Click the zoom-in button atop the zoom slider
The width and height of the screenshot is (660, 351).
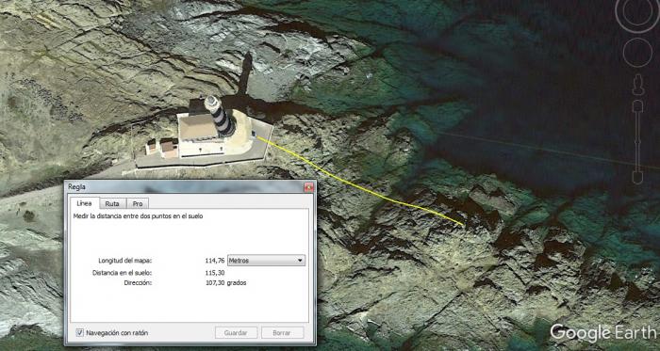click(637, 105)
